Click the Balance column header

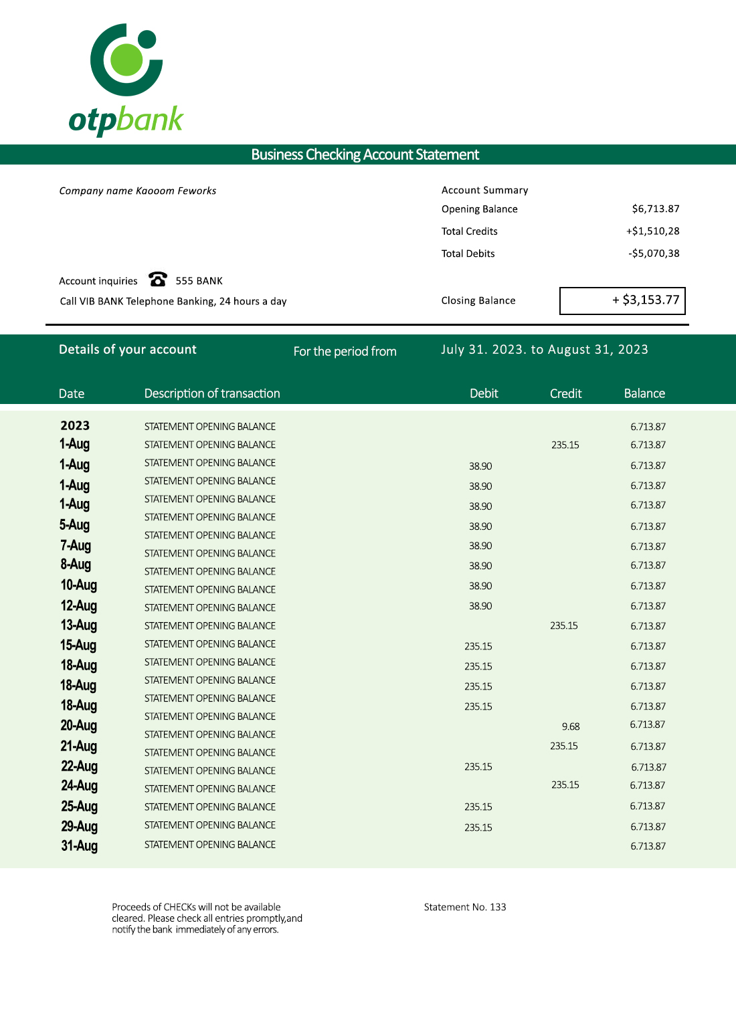[x=644, y=393]
